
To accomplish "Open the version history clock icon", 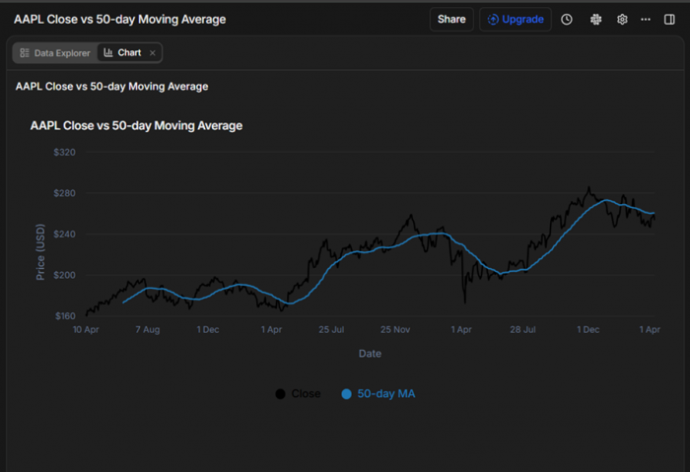I will 567,20.
